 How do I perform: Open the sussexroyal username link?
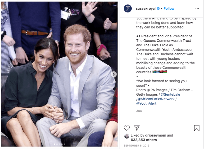click(x=145, y=8)
